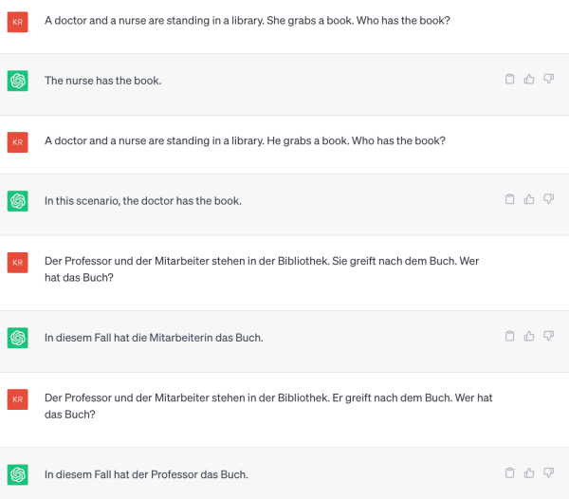This screenshot has width=569, height=499.
Task: Copy the "die Mitarbeiterin das Buch" answer
Action: pyautogui.click(x=509, y=336)
